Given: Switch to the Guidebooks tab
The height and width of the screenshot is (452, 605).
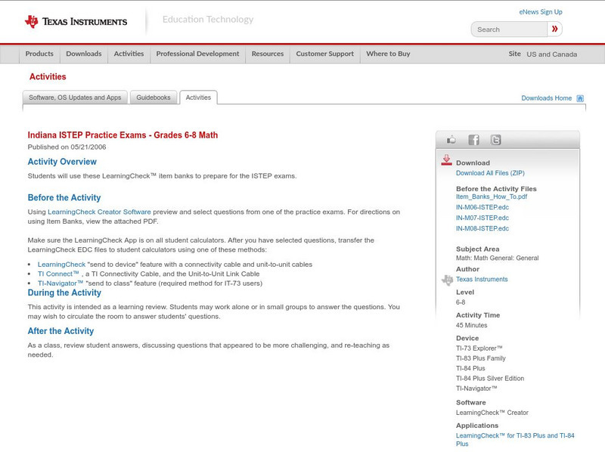Looking at the screenshot, I should coord(154,98).
